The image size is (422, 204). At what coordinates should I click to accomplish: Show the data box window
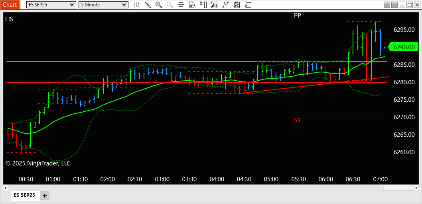click(x=192, y=4)
